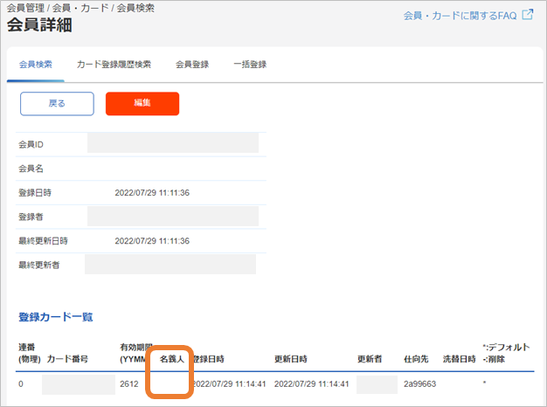Image resolution: width=547 pixels, height=407 pixels.
Task: Click the red 編集 button
Action: (142, 104)
